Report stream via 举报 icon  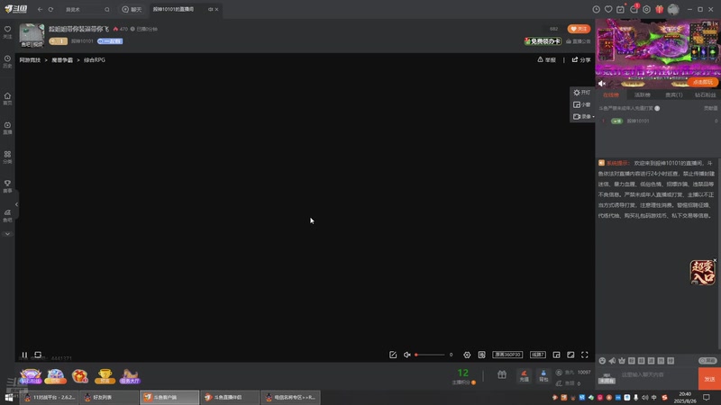click(547, 59)
